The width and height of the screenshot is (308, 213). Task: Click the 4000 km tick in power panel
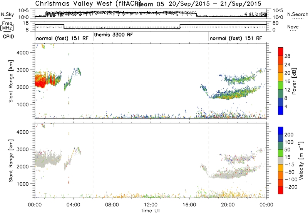(x=23, y=53)
